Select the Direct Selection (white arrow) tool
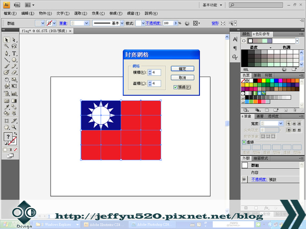306x229 pixels. (x=14, y=40)
